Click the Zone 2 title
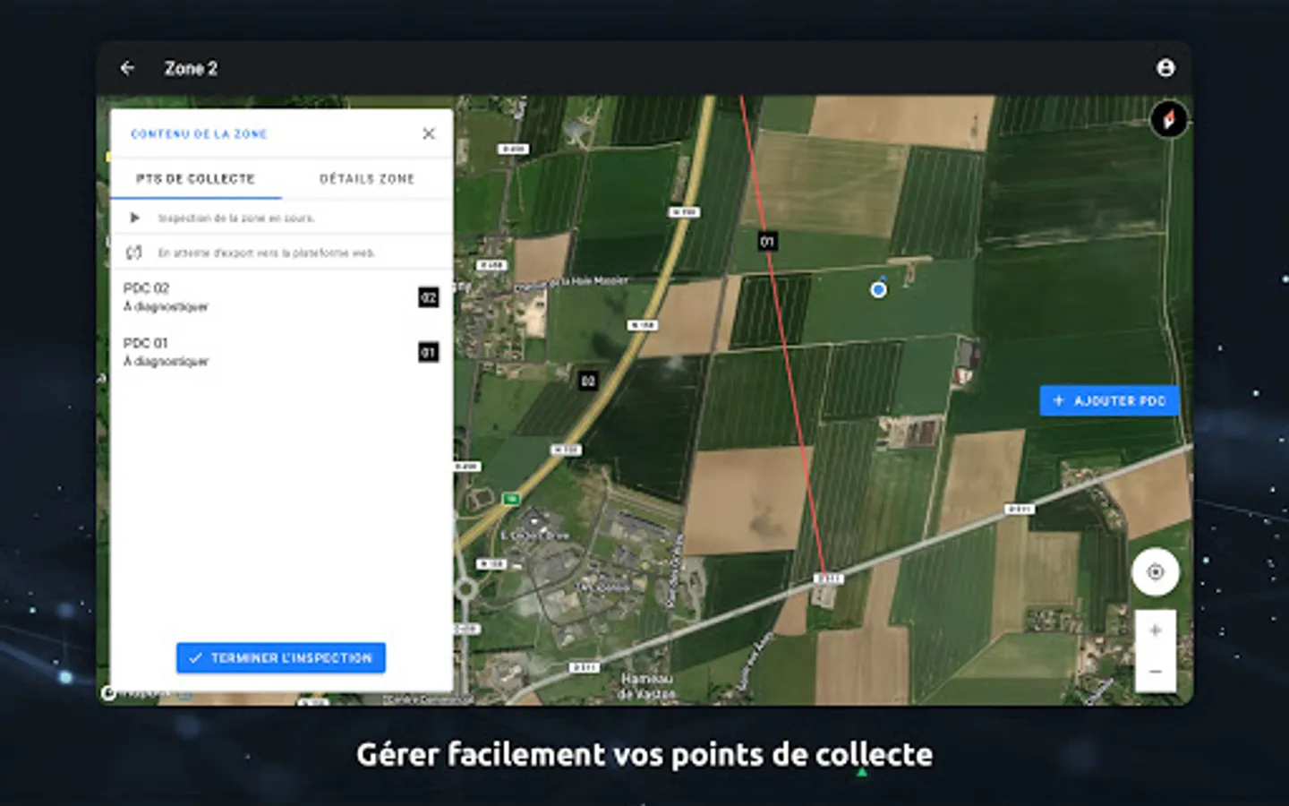 tap(191, 68)
